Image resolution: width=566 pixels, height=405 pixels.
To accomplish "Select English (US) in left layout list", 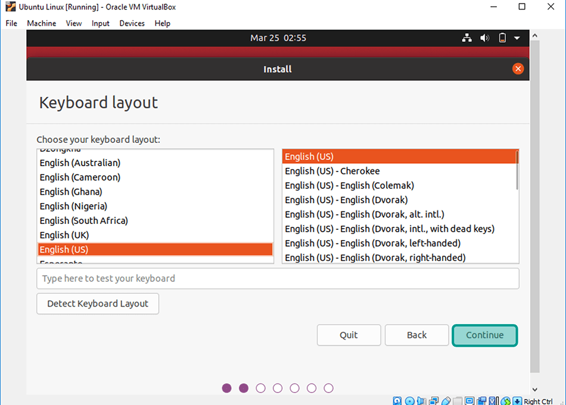I will (x=156, y=250).
